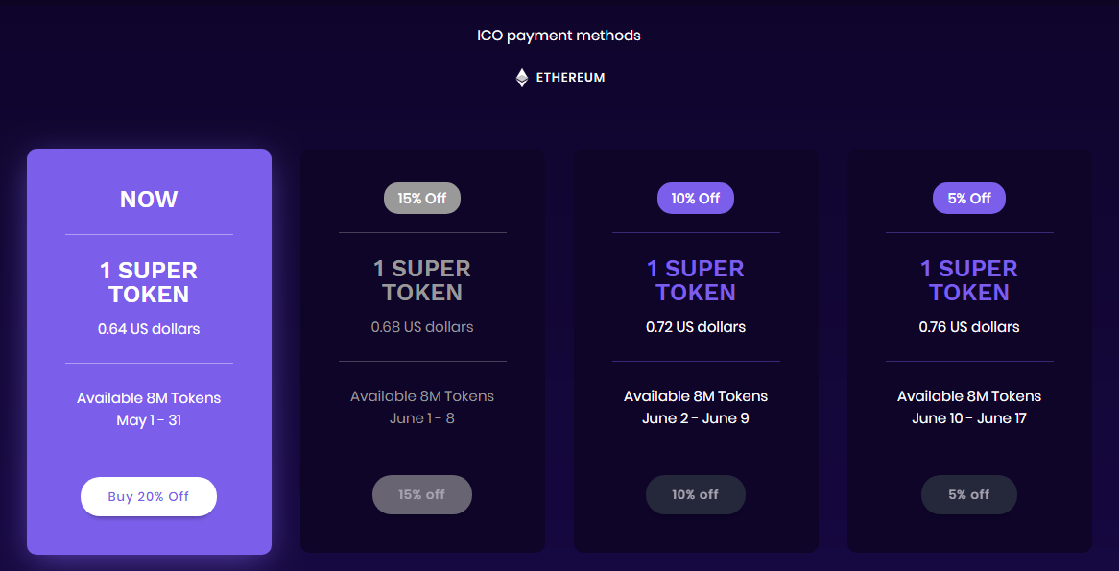Click the gray 15% off bottom button
This screenshot has width=1119, height=571.
coord(421,494)
